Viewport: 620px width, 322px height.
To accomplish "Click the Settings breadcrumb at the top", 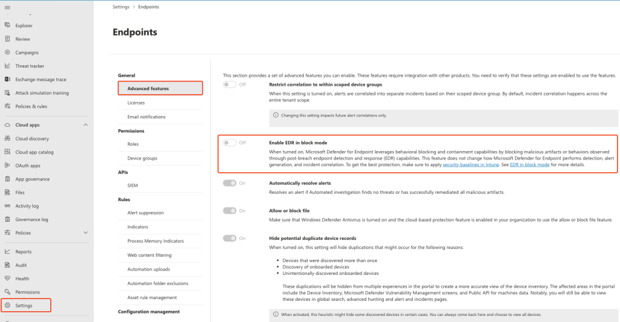I will 121,7.
